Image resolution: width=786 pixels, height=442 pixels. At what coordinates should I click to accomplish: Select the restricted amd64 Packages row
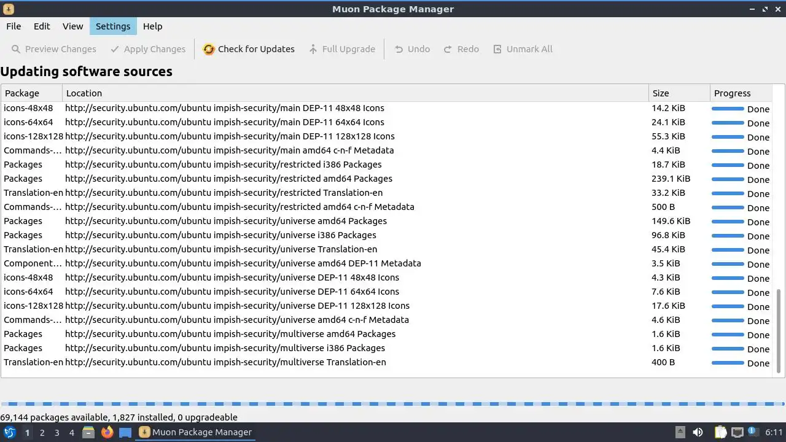387,179
